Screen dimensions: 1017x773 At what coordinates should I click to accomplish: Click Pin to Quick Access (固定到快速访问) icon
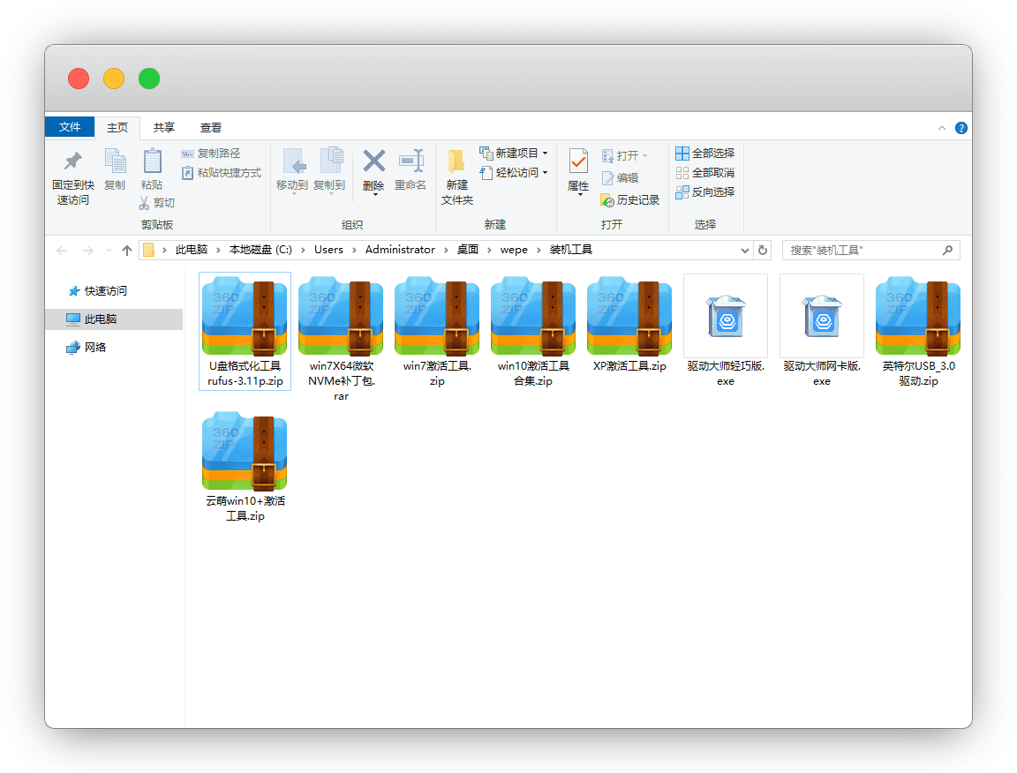(73, 161)
